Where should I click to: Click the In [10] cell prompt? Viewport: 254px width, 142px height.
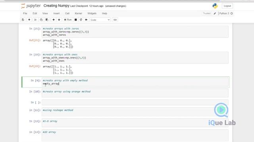(x=35, y=92)
